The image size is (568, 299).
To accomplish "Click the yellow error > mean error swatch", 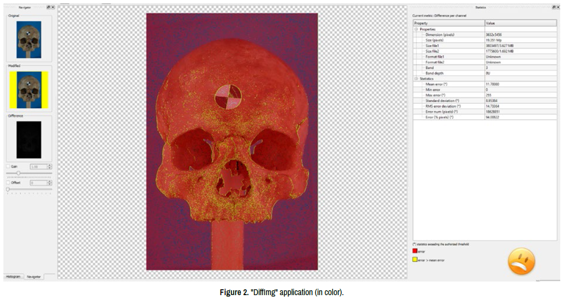I will [415, 260].
